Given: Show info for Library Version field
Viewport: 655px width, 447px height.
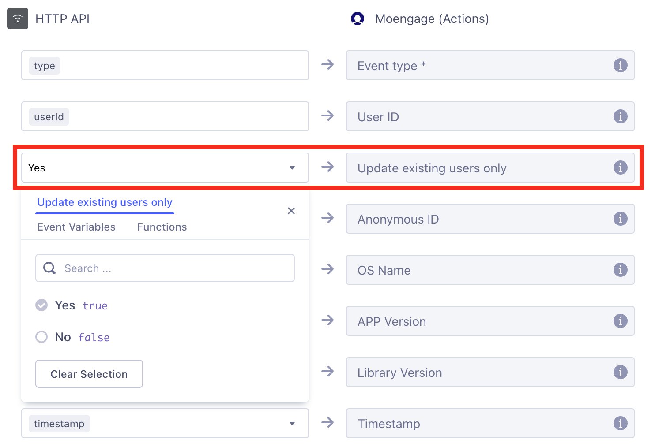Looking at the screenshot, I should click(620, 372).
